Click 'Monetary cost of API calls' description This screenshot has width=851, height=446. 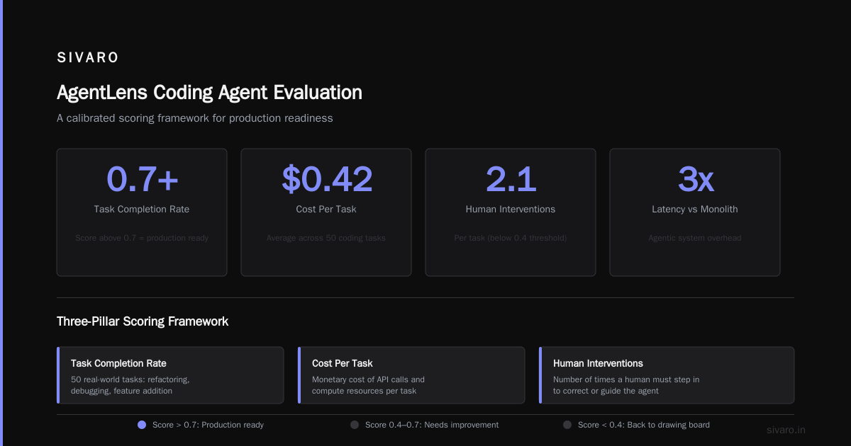point(368,385)
